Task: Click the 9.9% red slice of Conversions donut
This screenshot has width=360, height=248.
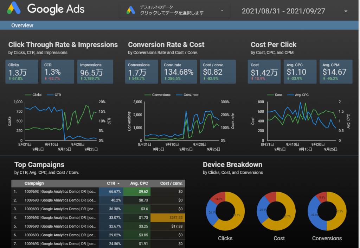Action: tap(322, 197)
